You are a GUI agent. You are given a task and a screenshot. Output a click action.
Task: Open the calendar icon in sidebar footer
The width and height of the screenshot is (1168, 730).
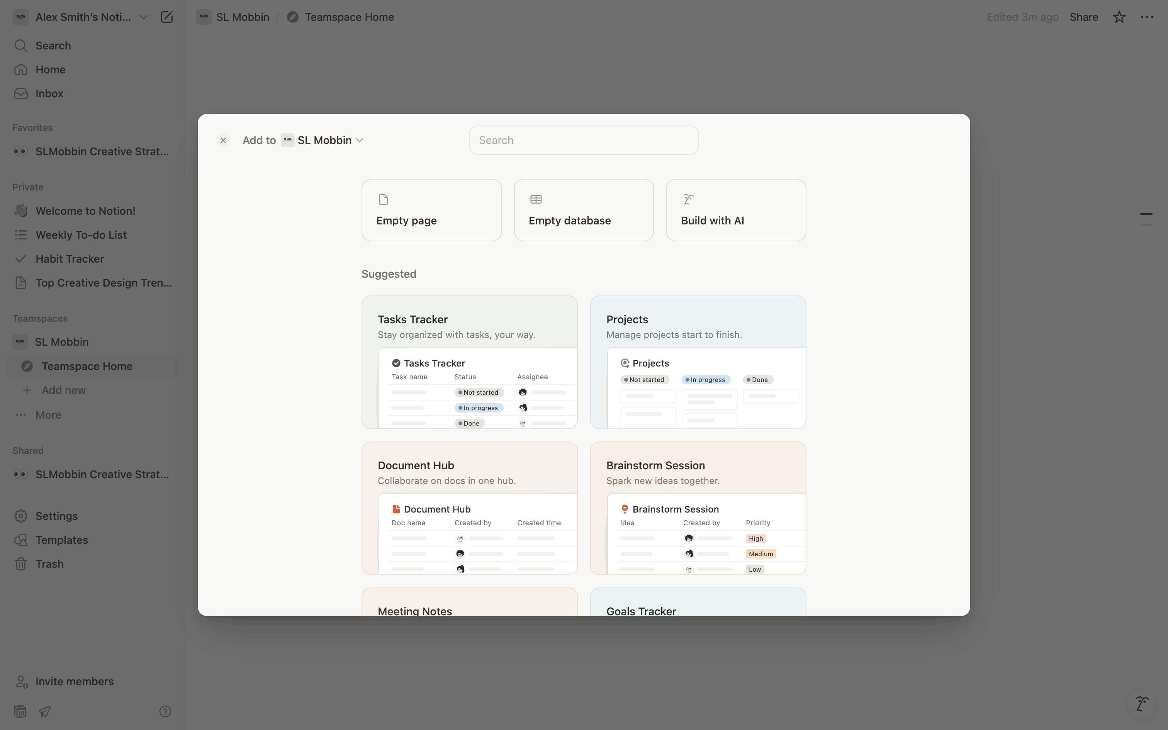pyautogui.click(x=20, y=711)
